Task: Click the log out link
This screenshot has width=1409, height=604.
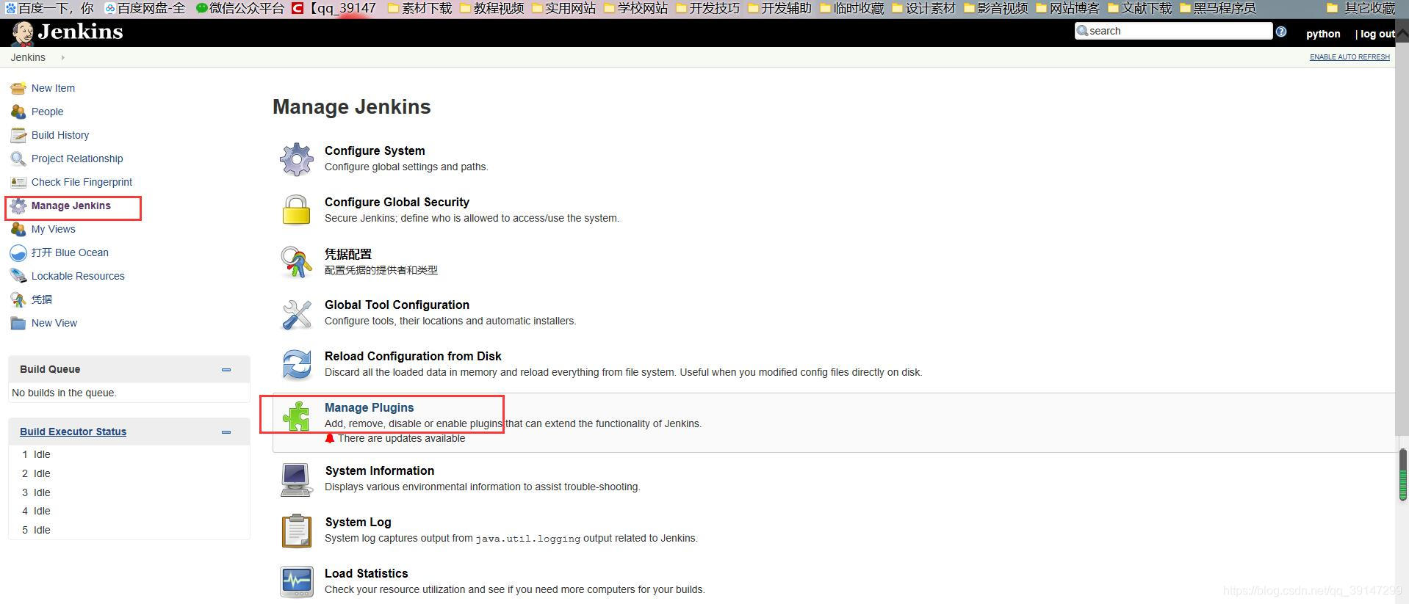Action: pos(1377,34)
